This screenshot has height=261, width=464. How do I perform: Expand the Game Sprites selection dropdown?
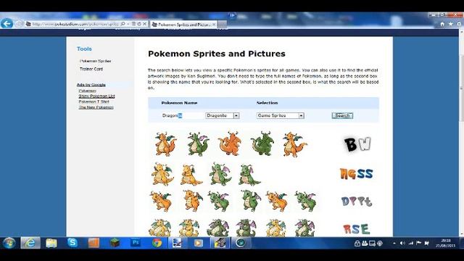[x=301, y=116]
